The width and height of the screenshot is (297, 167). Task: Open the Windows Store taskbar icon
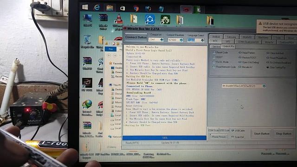123,8
